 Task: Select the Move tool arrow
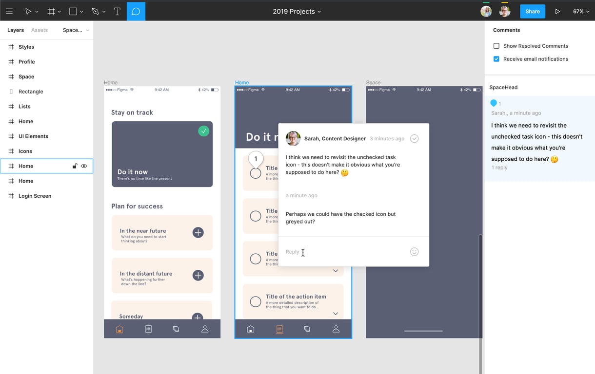(x=28, y=11)
